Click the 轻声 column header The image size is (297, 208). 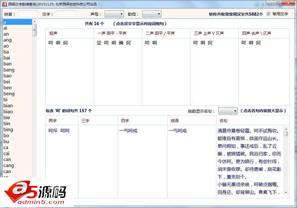click(69, 33)
